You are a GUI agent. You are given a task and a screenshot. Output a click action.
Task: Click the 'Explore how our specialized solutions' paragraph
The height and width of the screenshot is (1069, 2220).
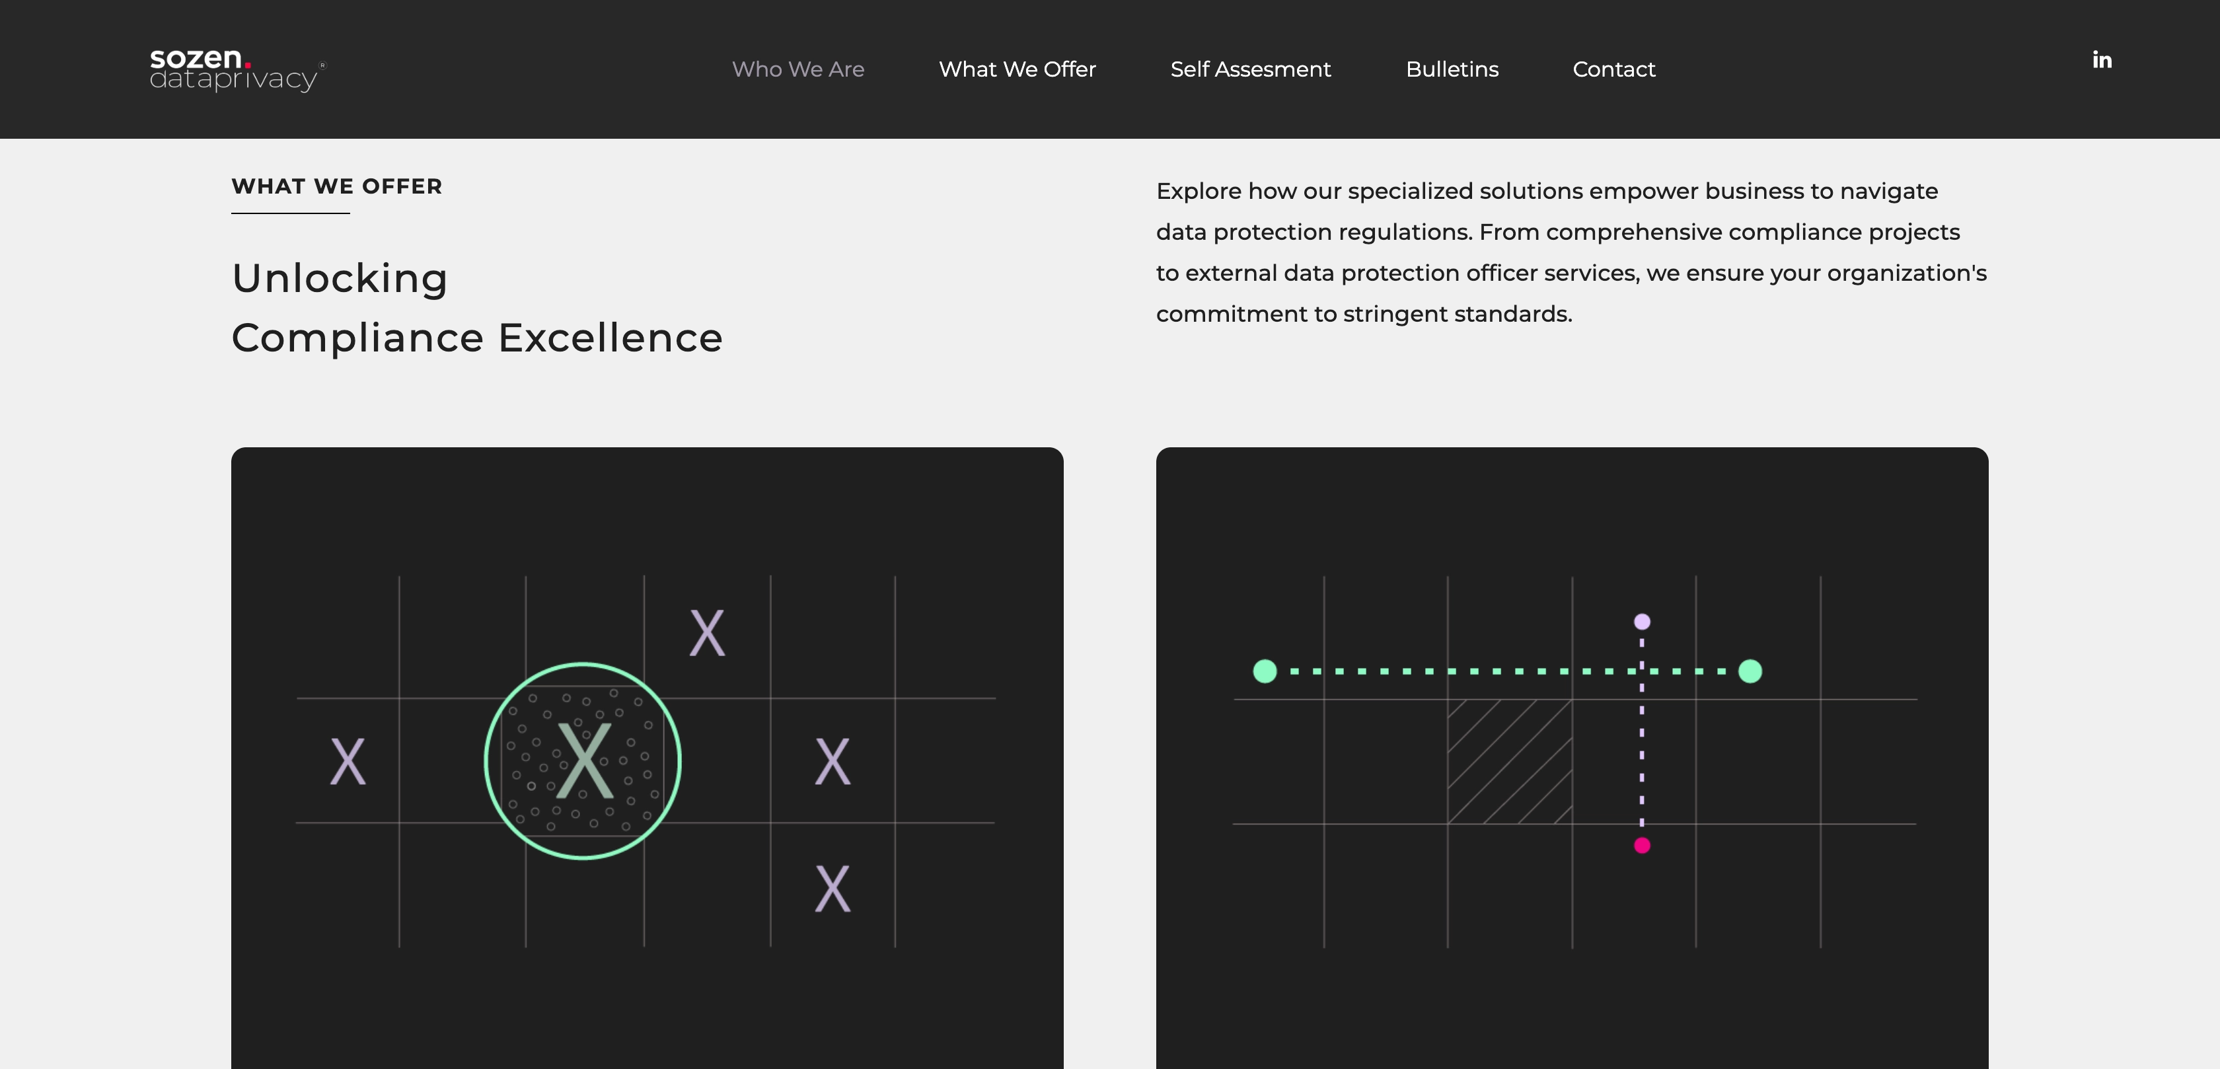pos(1571,252)
